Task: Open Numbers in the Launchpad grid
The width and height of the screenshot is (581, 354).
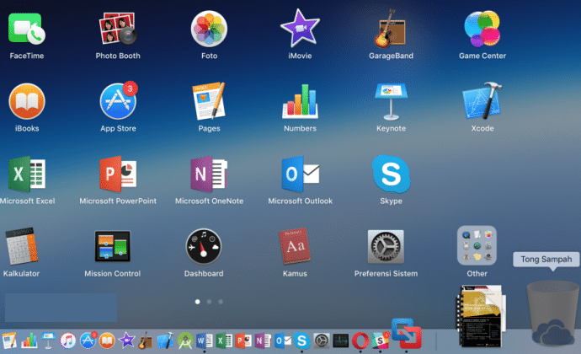Action: [300, 101]
